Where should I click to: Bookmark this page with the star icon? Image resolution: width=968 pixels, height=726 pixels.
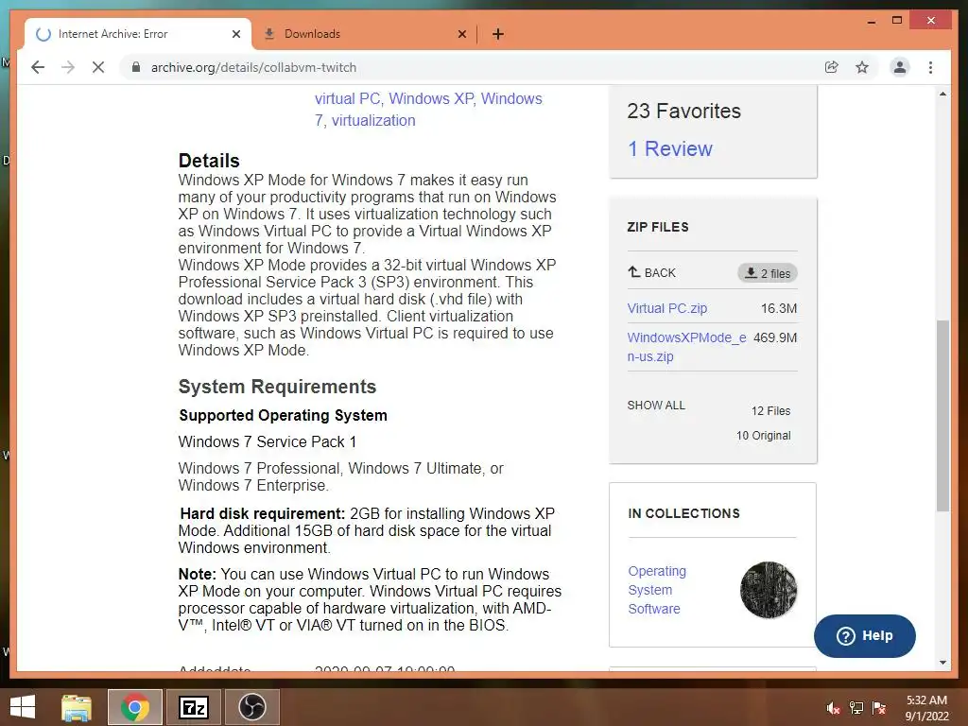click(862, 67)
